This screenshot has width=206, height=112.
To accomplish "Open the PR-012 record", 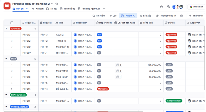I will (26, 41).
